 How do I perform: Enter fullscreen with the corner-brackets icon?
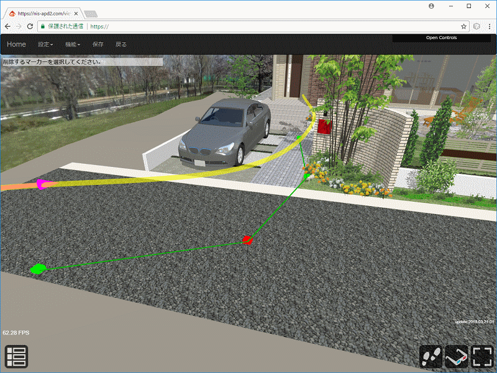[x=482, y=357]
